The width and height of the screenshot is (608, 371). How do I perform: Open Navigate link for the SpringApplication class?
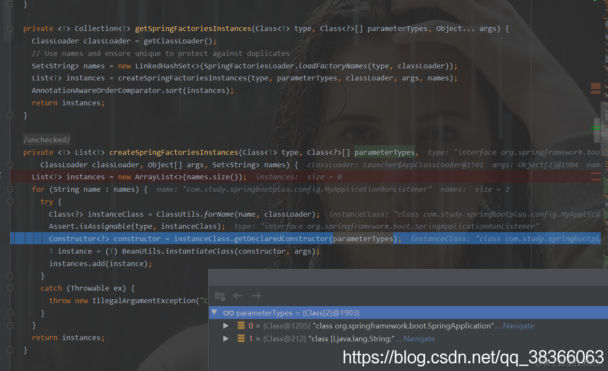coord(518,326)
